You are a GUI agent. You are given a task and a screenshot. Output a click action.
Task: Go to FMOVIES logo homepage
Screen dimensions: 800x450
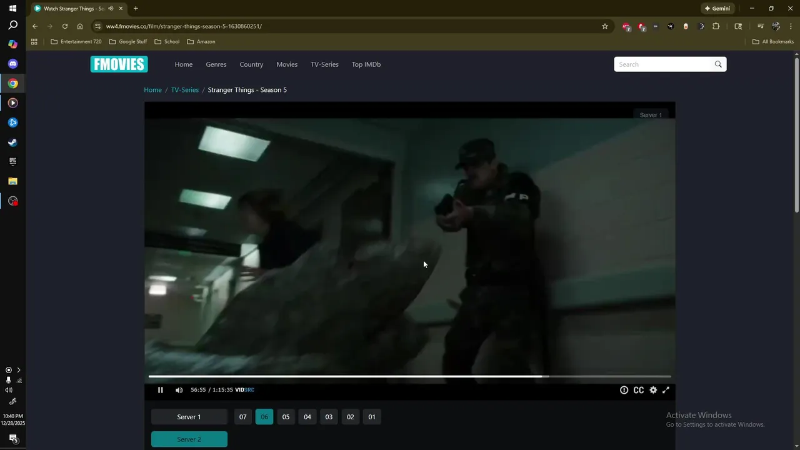[119, 64]
